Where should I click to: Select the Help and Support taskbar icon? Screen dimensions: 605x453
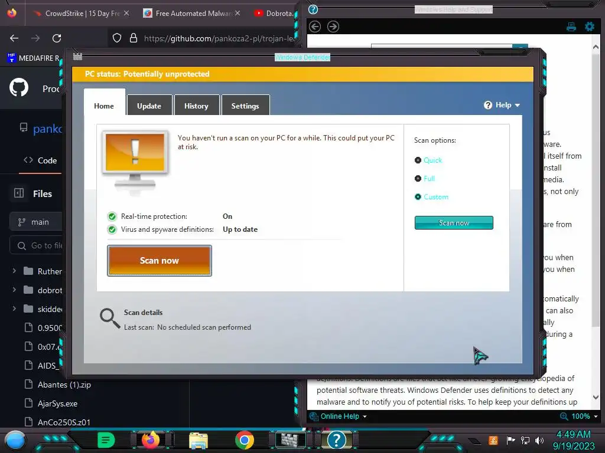click(336, 439)
